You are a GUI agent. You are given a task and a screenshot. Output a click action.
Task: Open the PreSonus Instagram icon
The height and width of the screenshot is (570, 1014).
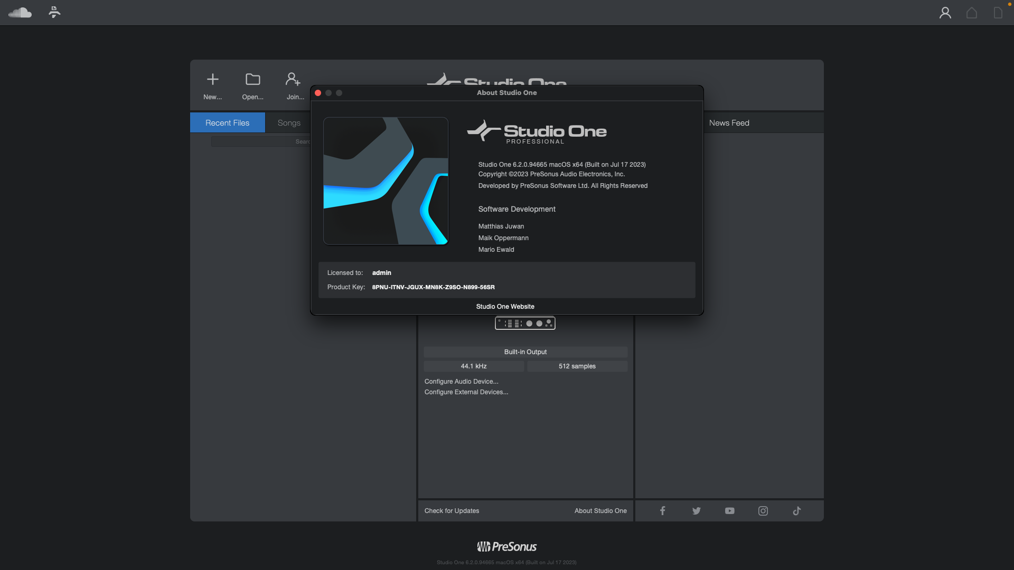point(763,510)
